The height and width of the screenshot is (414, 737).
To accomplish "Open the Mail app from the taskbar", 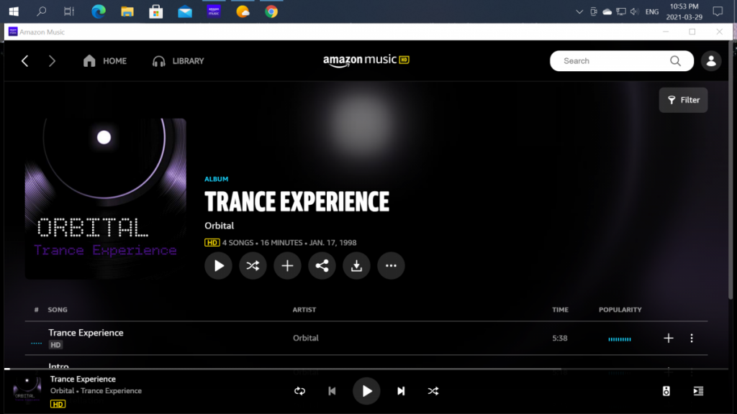I will (185, 11).
